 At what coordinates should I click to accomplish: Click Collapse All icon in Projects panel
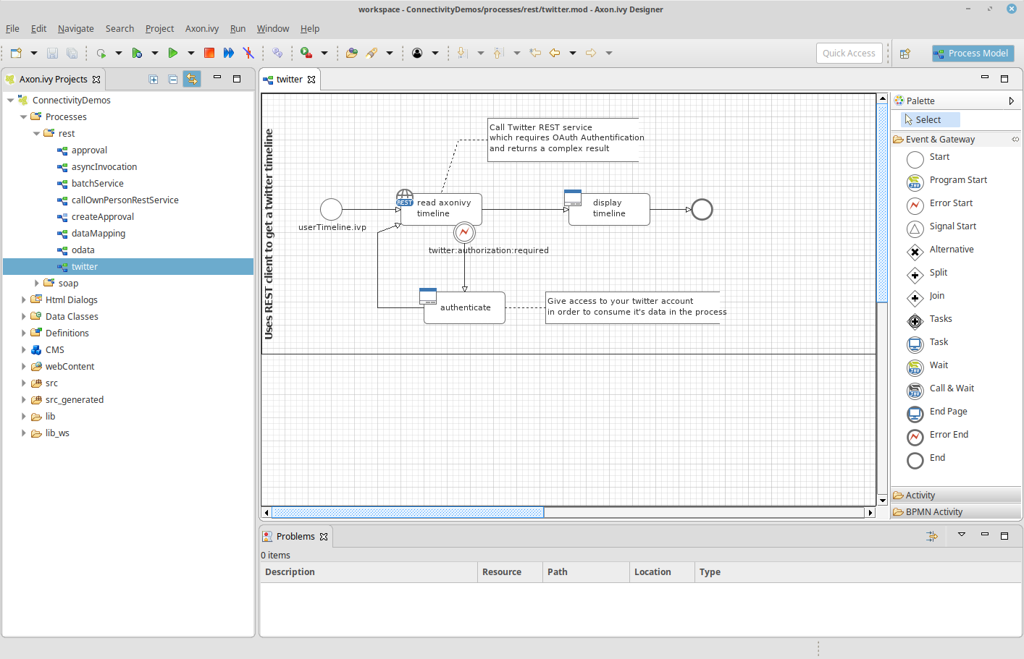[x=173, y=80]
